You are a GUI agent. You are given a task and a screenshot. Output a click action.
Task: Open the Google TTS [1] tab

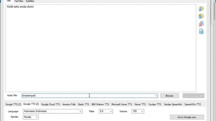(x=13, y=105)
